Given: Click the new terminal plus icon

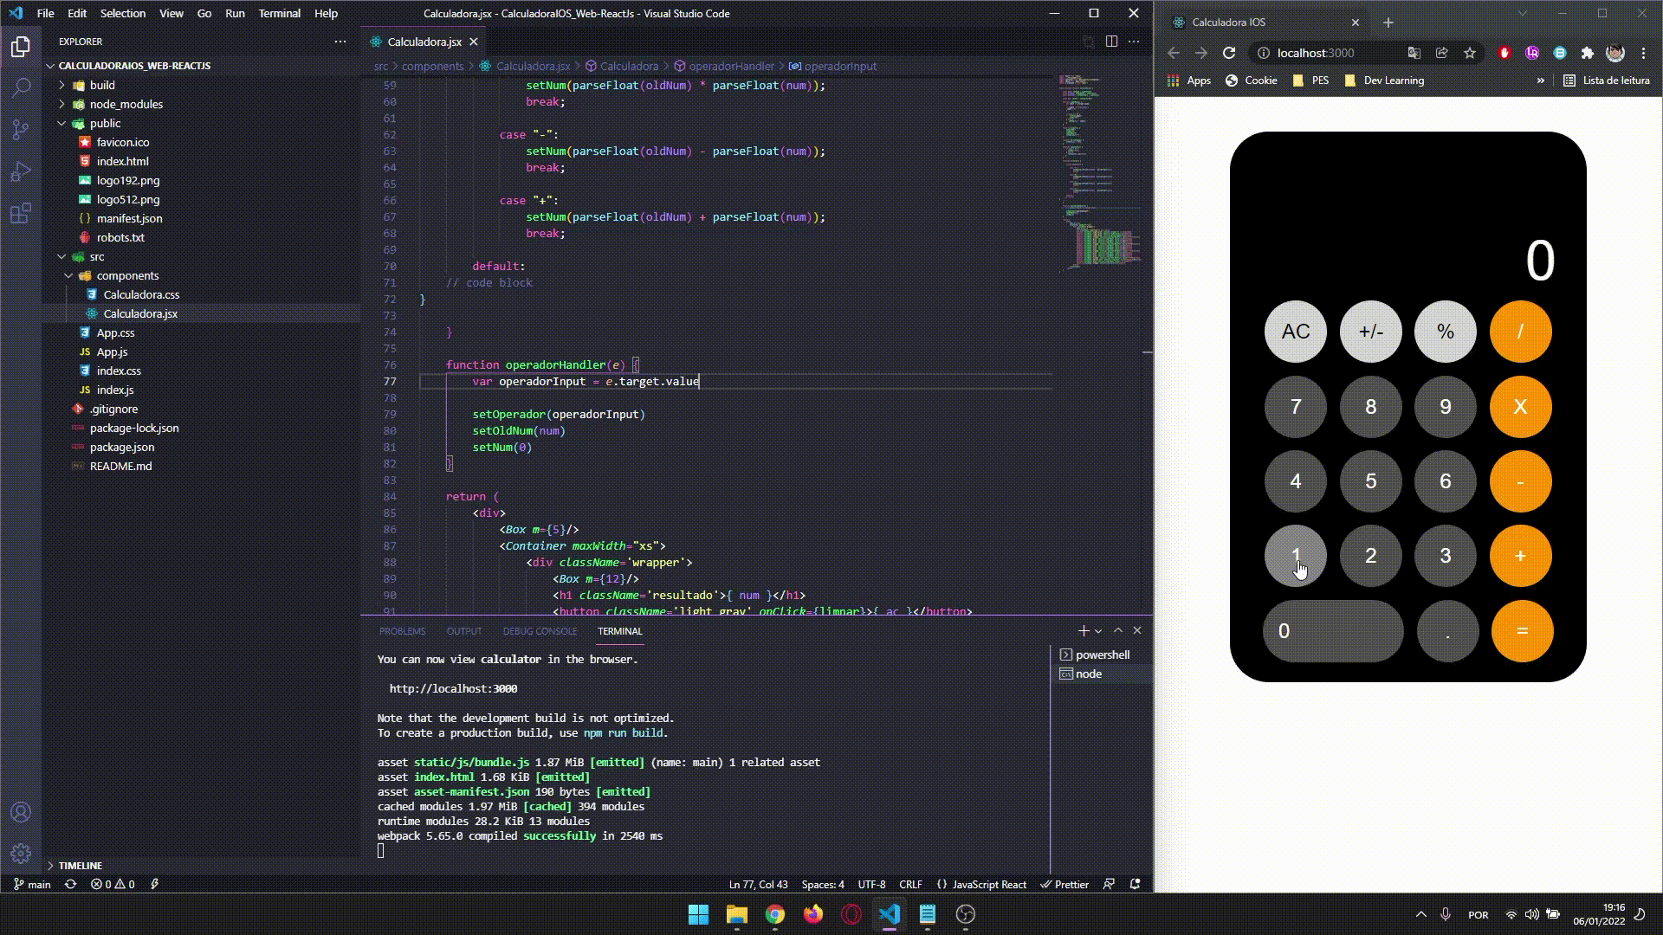Looking at the screenshot, I should pyautogui.click(x=1083, y=631).
